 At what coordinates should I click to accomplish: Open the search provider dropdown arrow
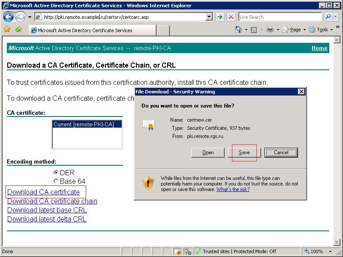coord(336,17)
